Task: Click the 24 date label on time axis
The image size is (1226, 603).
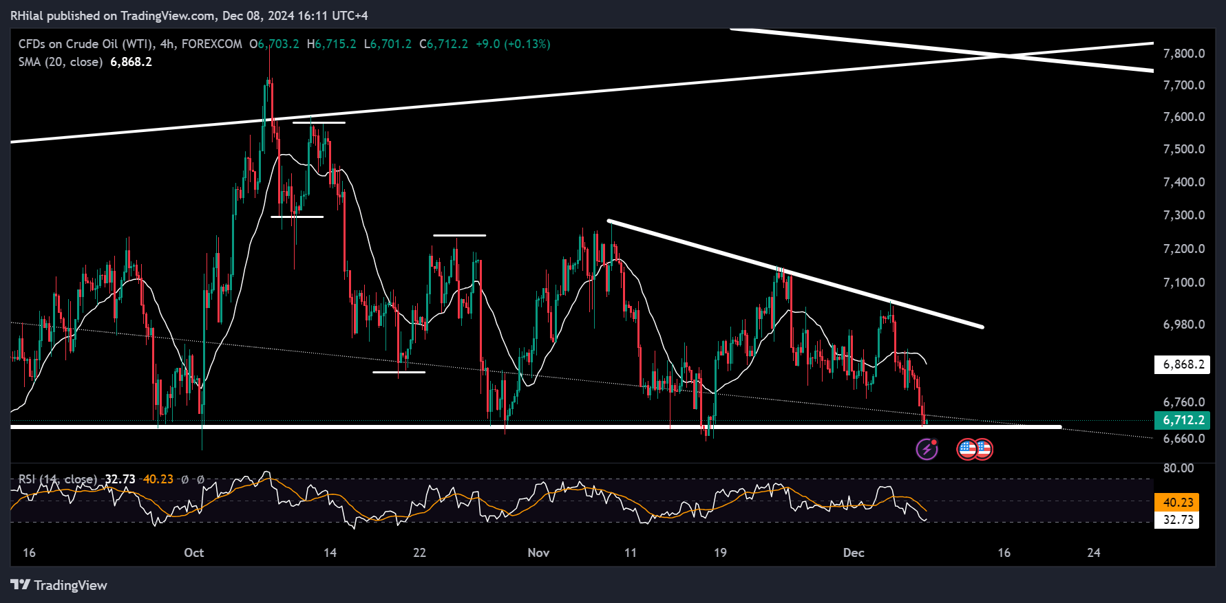Action: pyautogui.click(x=1094, y=553)
